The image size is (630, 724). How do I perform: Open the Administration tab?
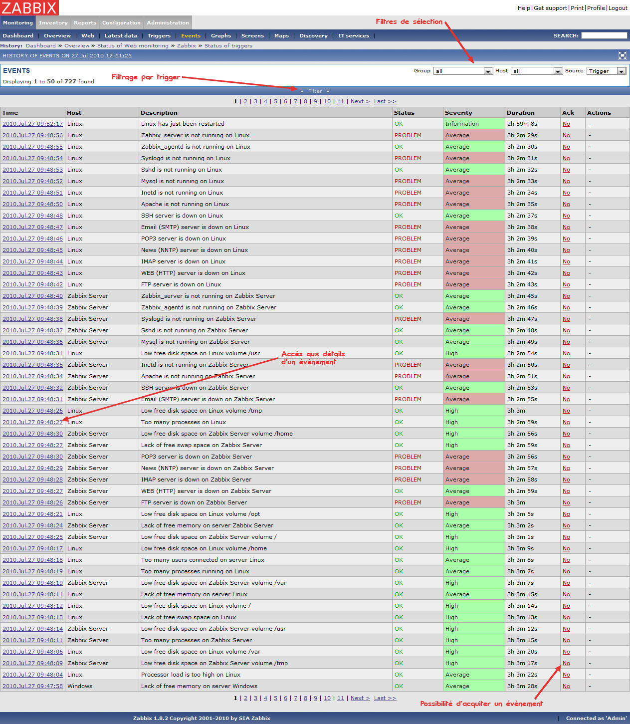click(168, 22)
